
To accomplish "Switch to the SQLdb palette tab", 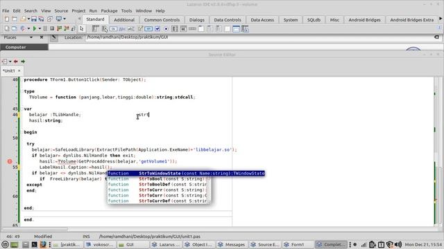I will [x=314, y=20].
